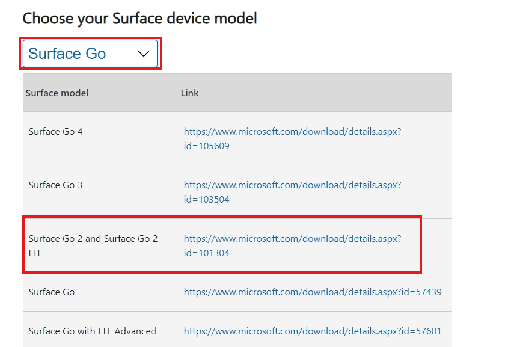The height and width of the screenshot is (347, 505).
Task: Click the 'id=103504' line of the link
Action: (x=206, y=200)
